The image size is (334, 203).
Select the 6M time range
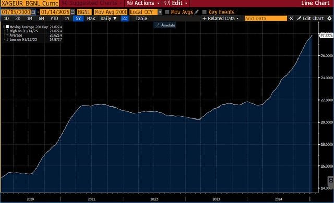tap(41, 19)
